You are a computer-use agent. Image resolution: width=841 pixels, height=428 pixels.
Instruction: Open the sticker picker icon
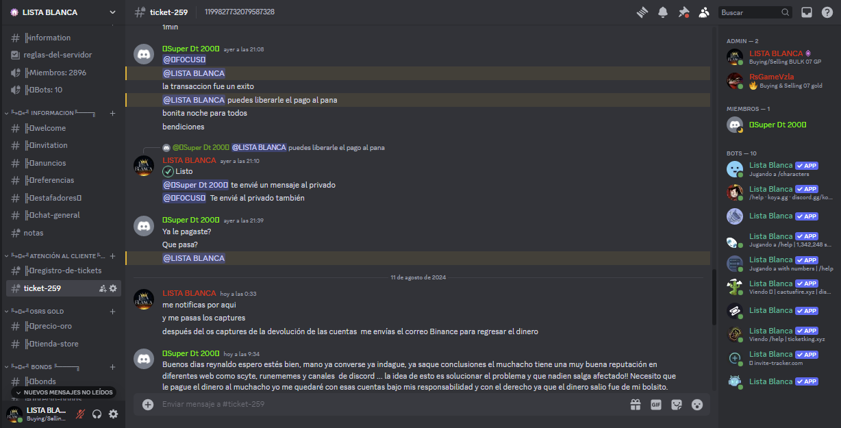(x=677, y=404)
